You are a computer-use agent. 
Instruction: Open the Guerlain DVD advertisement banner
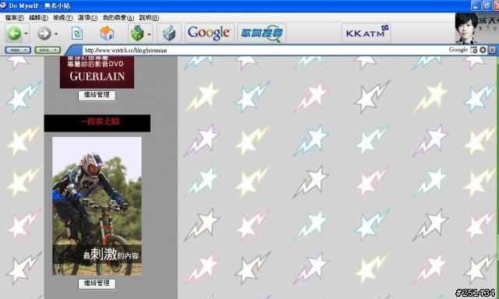click(x=97, y=72)
